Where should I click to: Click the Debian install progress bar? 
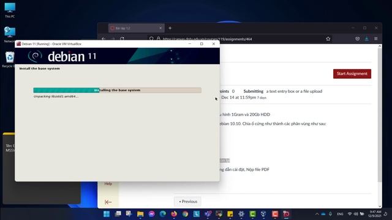(x=117, y=90)
